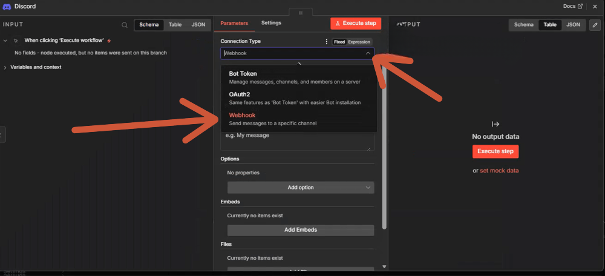Set Connection Type mode to Expression
The height and width of the screenshot is (276, 605).
point(359,42)
